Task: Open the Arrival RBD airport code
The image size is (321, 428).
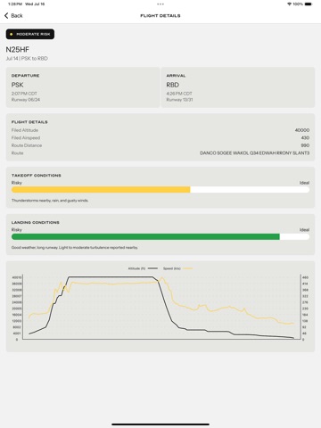Action: [173, 85]
